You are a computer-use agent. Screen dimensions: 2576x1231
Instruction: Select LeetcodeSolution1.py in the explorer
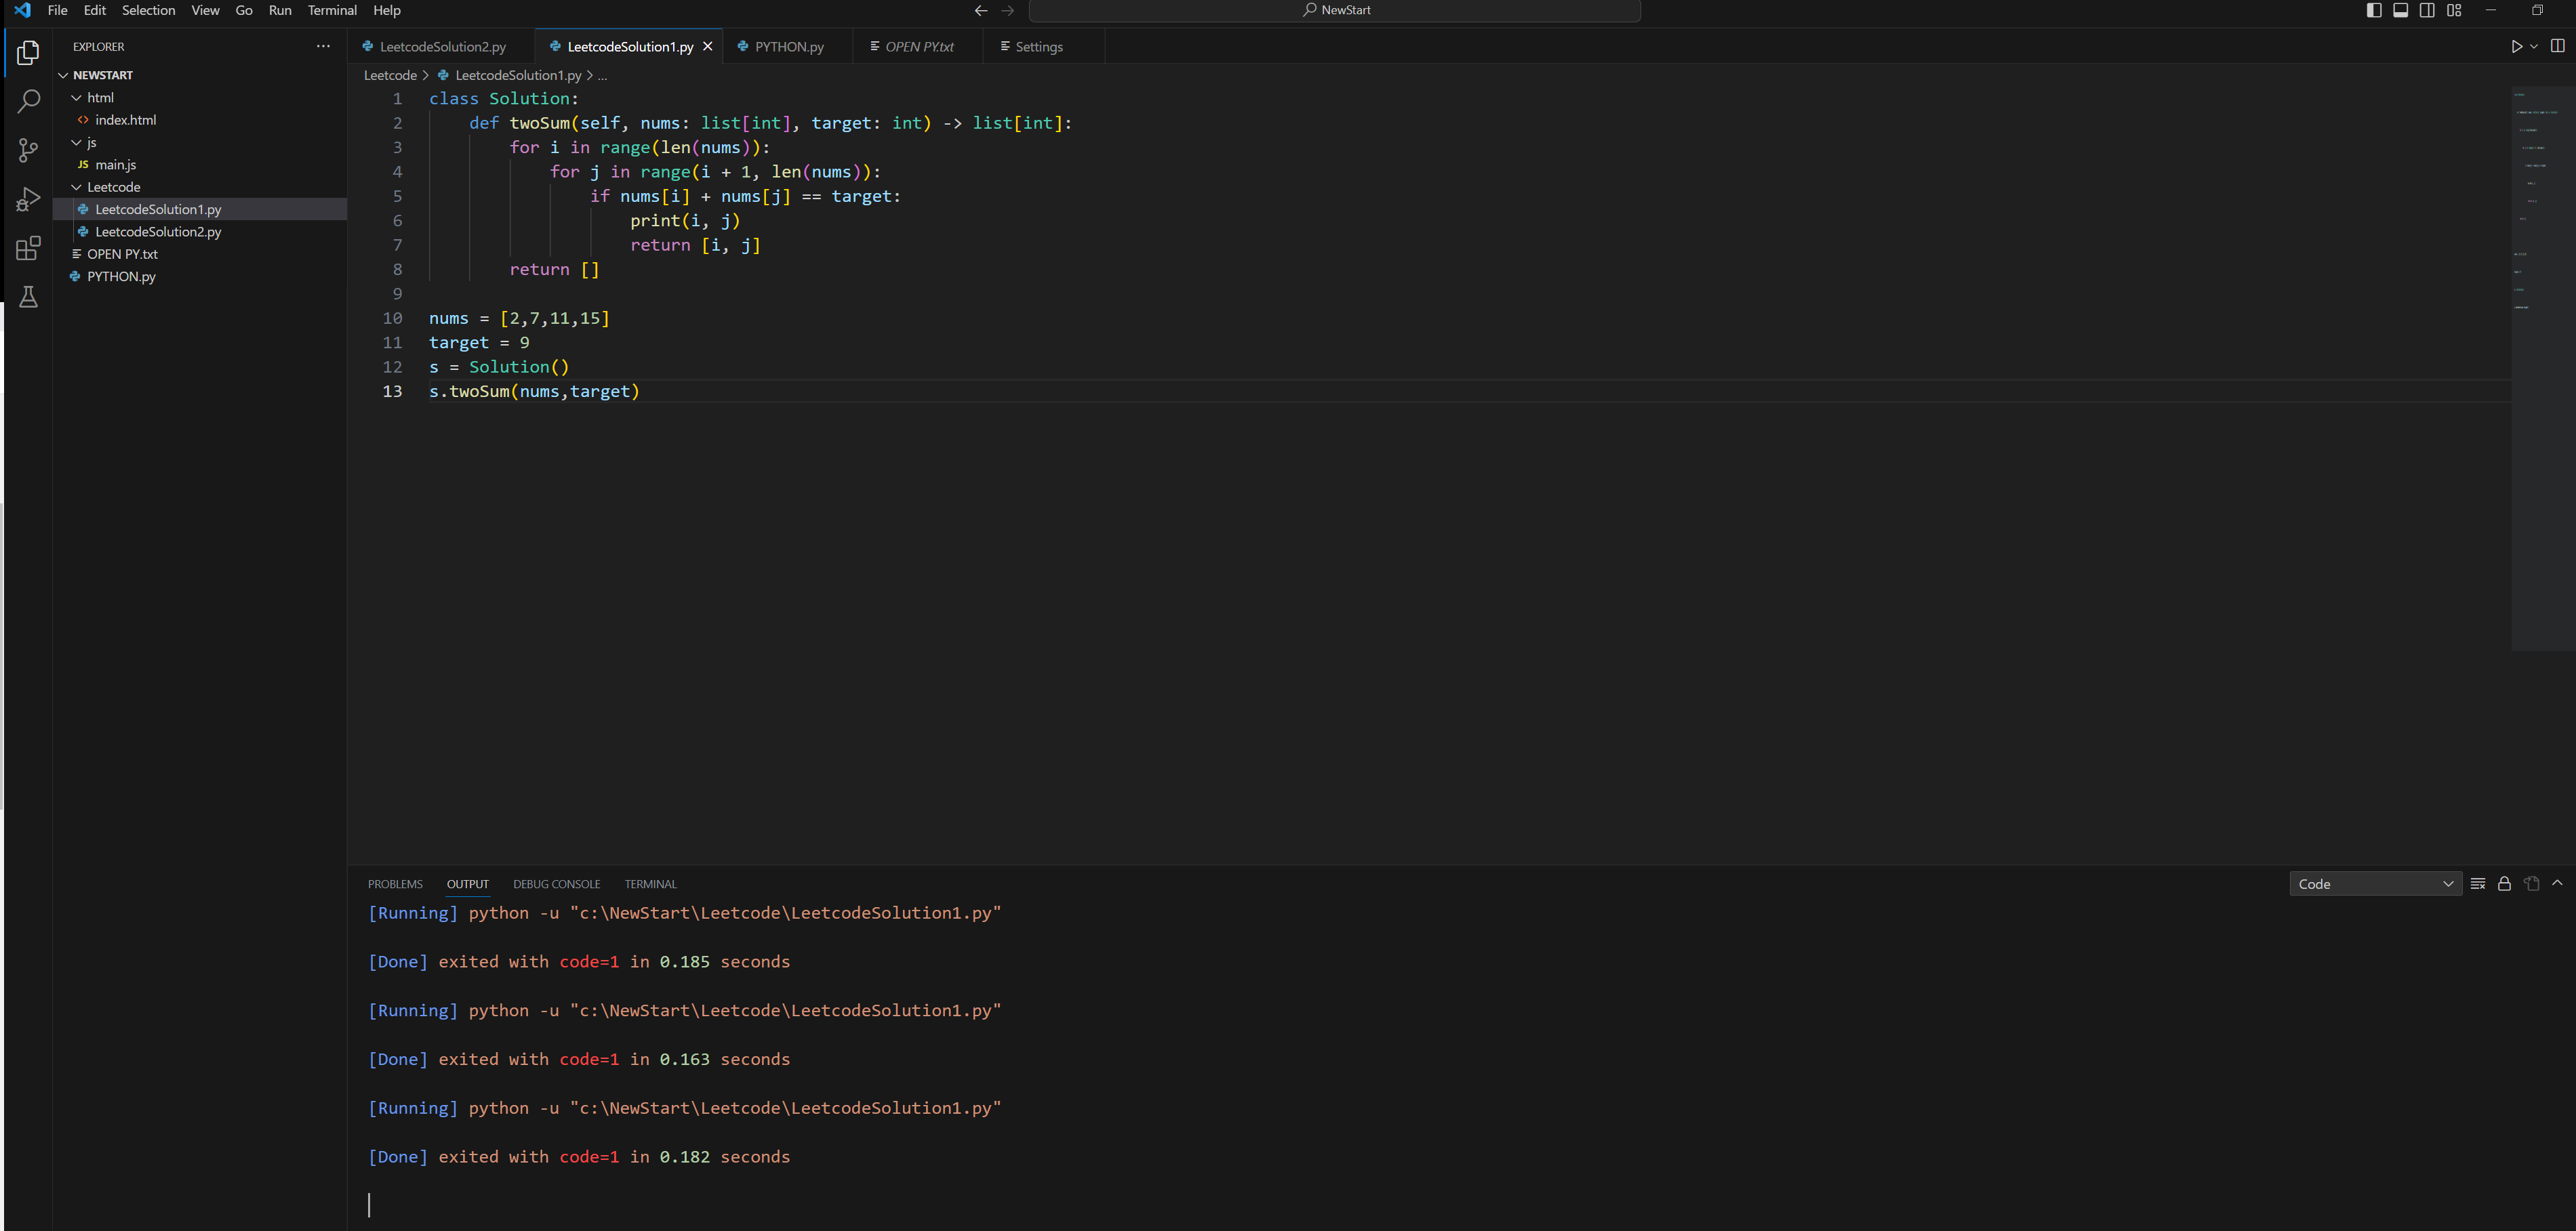coord(200,209)
